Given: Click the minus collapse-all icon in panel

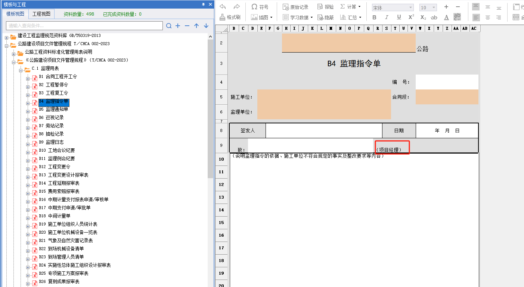Looking at the screenshot, I should click(x=187, y=26).
